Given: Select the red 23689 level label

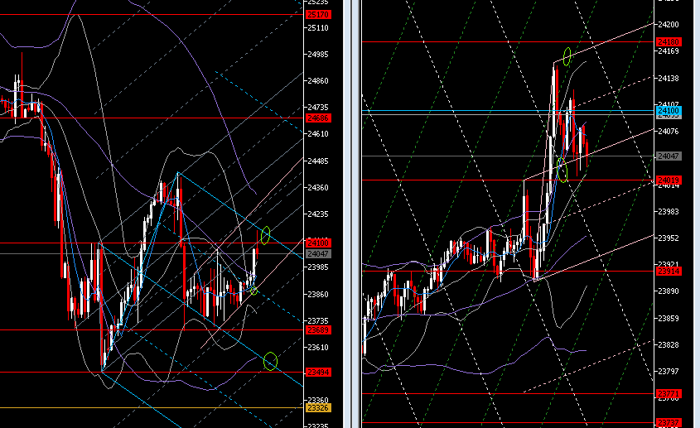Looking at the screenshot, I should 318,330.
